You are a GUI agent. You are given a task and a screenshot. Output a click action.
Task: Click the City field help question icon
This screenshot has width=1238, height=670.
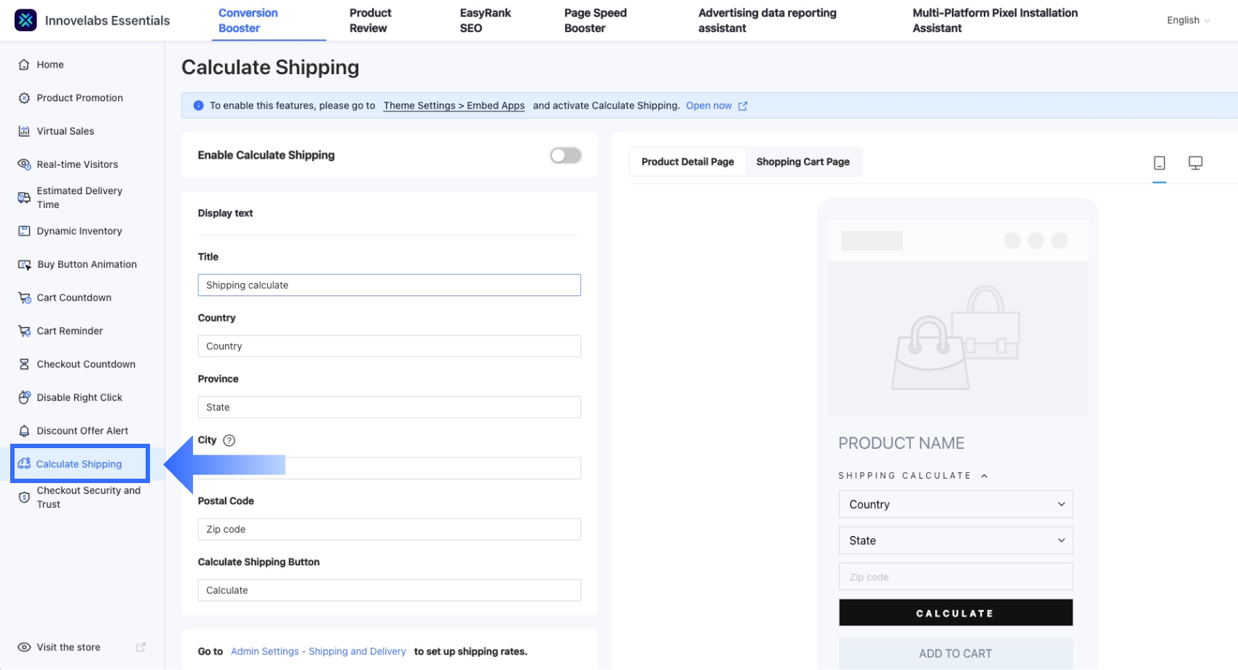(x=229, y=440)
